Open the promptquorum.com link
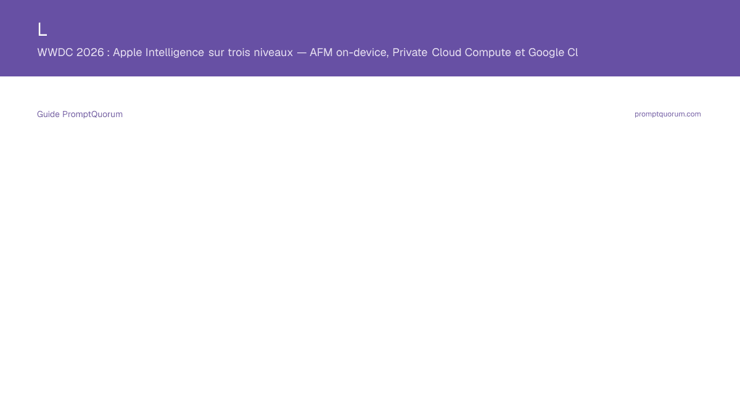This screenshot has height=416, width=740. click(x=667, y=114)
